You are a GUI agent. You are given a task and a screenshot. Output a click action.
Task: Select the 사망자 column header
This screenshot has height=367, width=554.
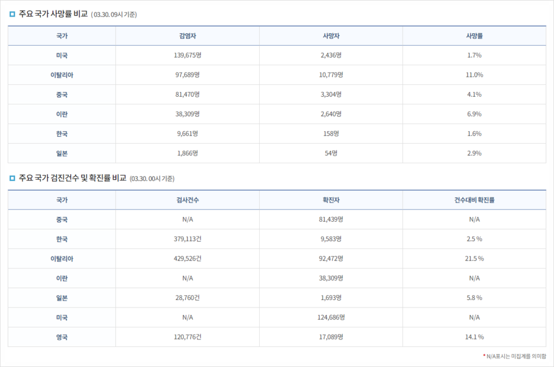pos(331,36)
